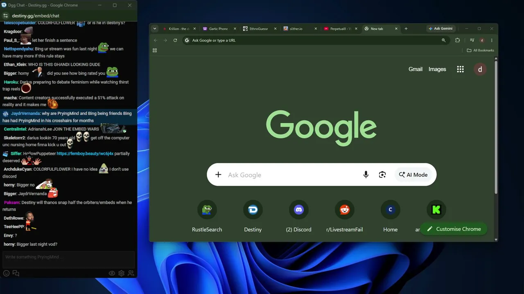This screenshot has width=524, height=294.
Task: Show the user list in Dgg chat
Action: 131,273
